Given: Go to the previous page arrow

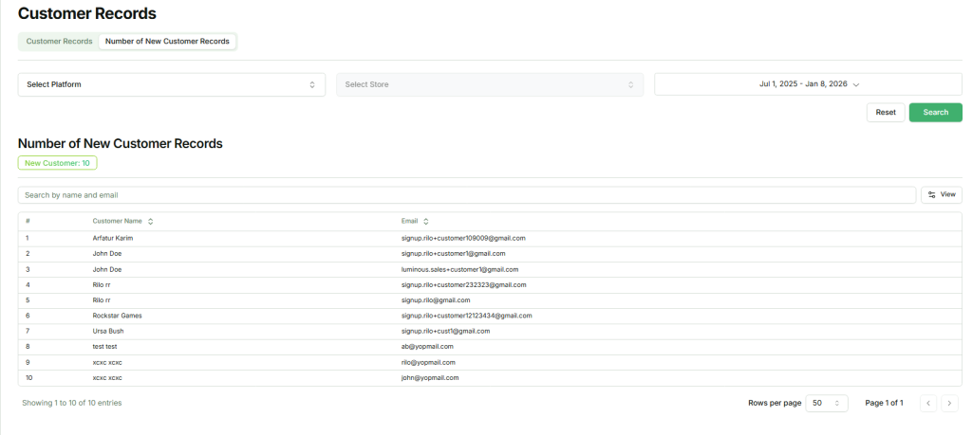Looking at the screenshot, I should click(x=927, y=403).
